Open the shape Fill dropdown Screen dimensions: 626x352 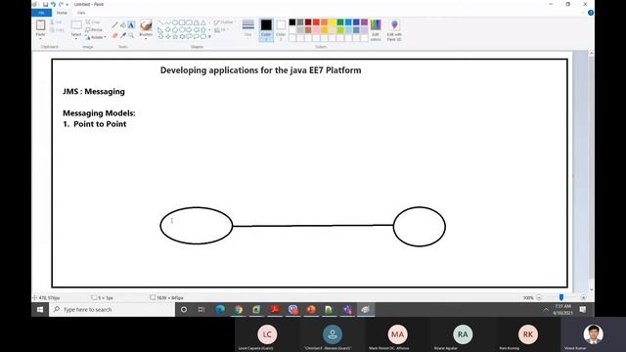221,30
